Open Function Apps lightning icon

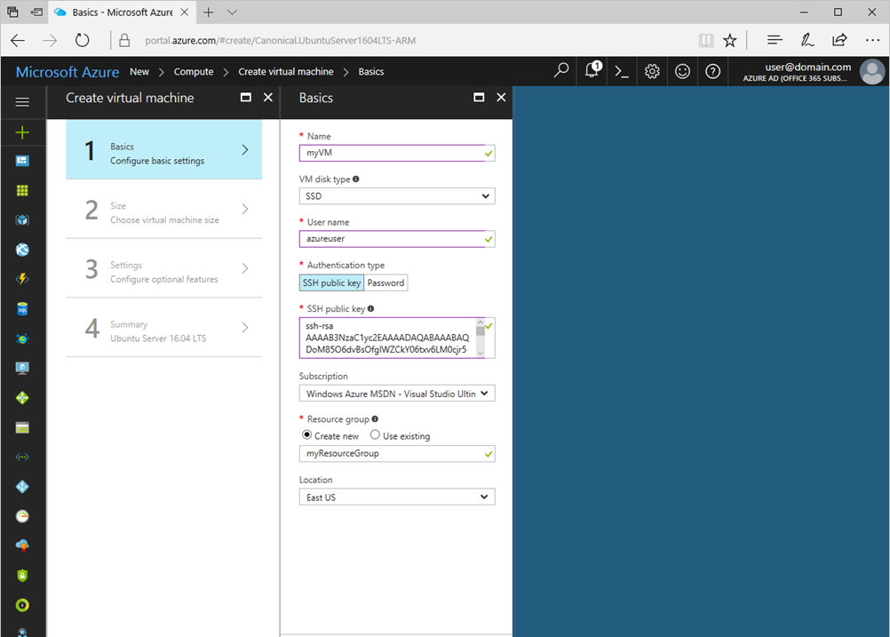[x=22, y=279]
